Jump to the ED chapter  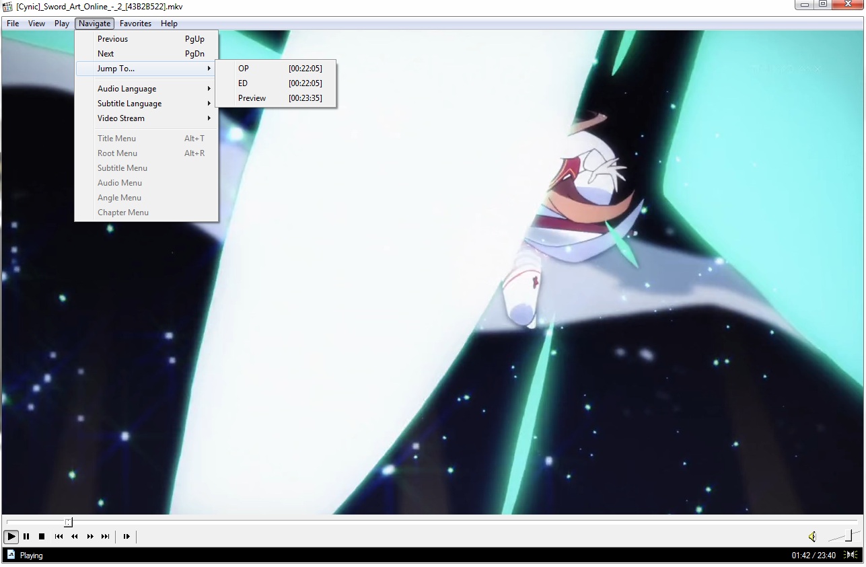click(276, 83)
